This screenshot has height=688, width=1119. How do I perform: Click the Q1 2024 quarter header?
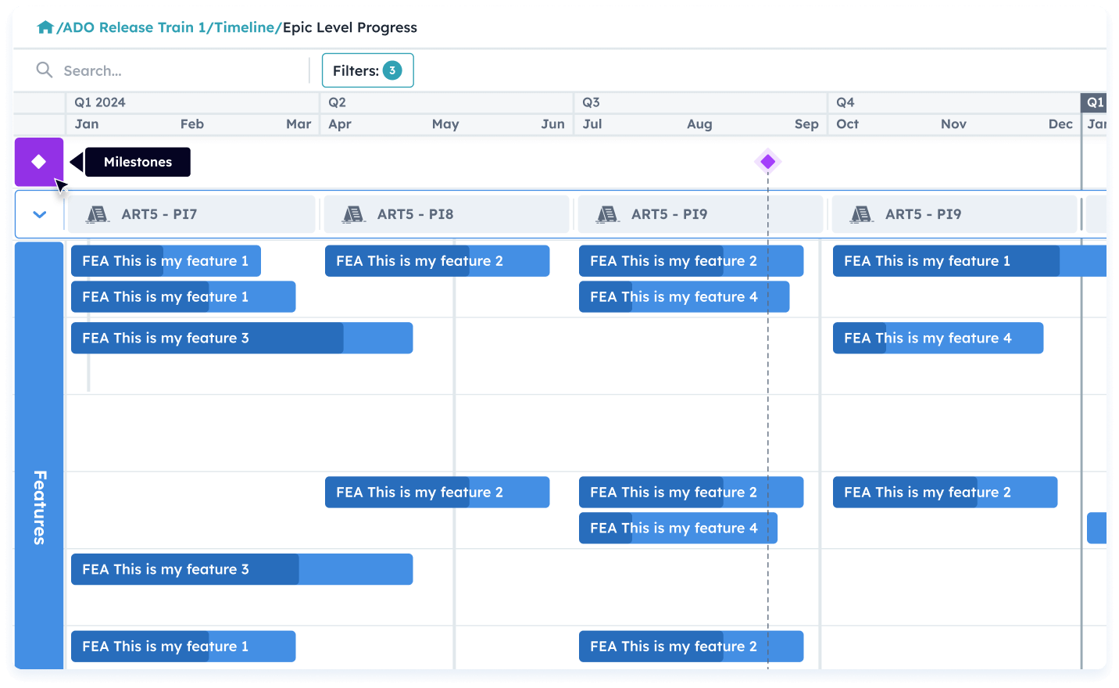click(100, 102)
